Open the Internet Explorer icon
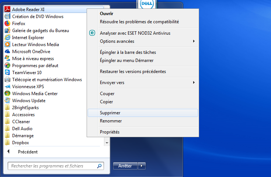 [x=7, y=37]
